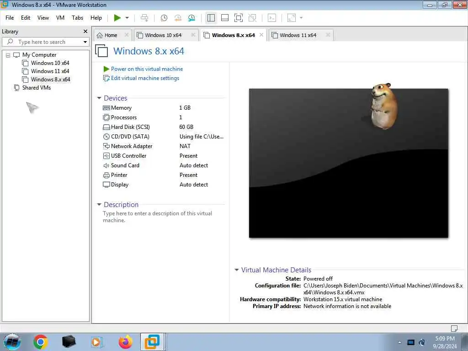This screenshot has height=351, width=468.
Task: Open the stretch display dropdown arrow
Action: tap(301, 18)
